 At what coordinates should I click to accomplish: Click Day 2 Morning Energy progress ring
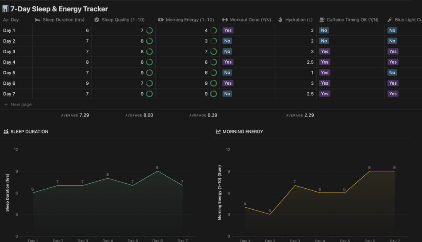tap(213, 41)
